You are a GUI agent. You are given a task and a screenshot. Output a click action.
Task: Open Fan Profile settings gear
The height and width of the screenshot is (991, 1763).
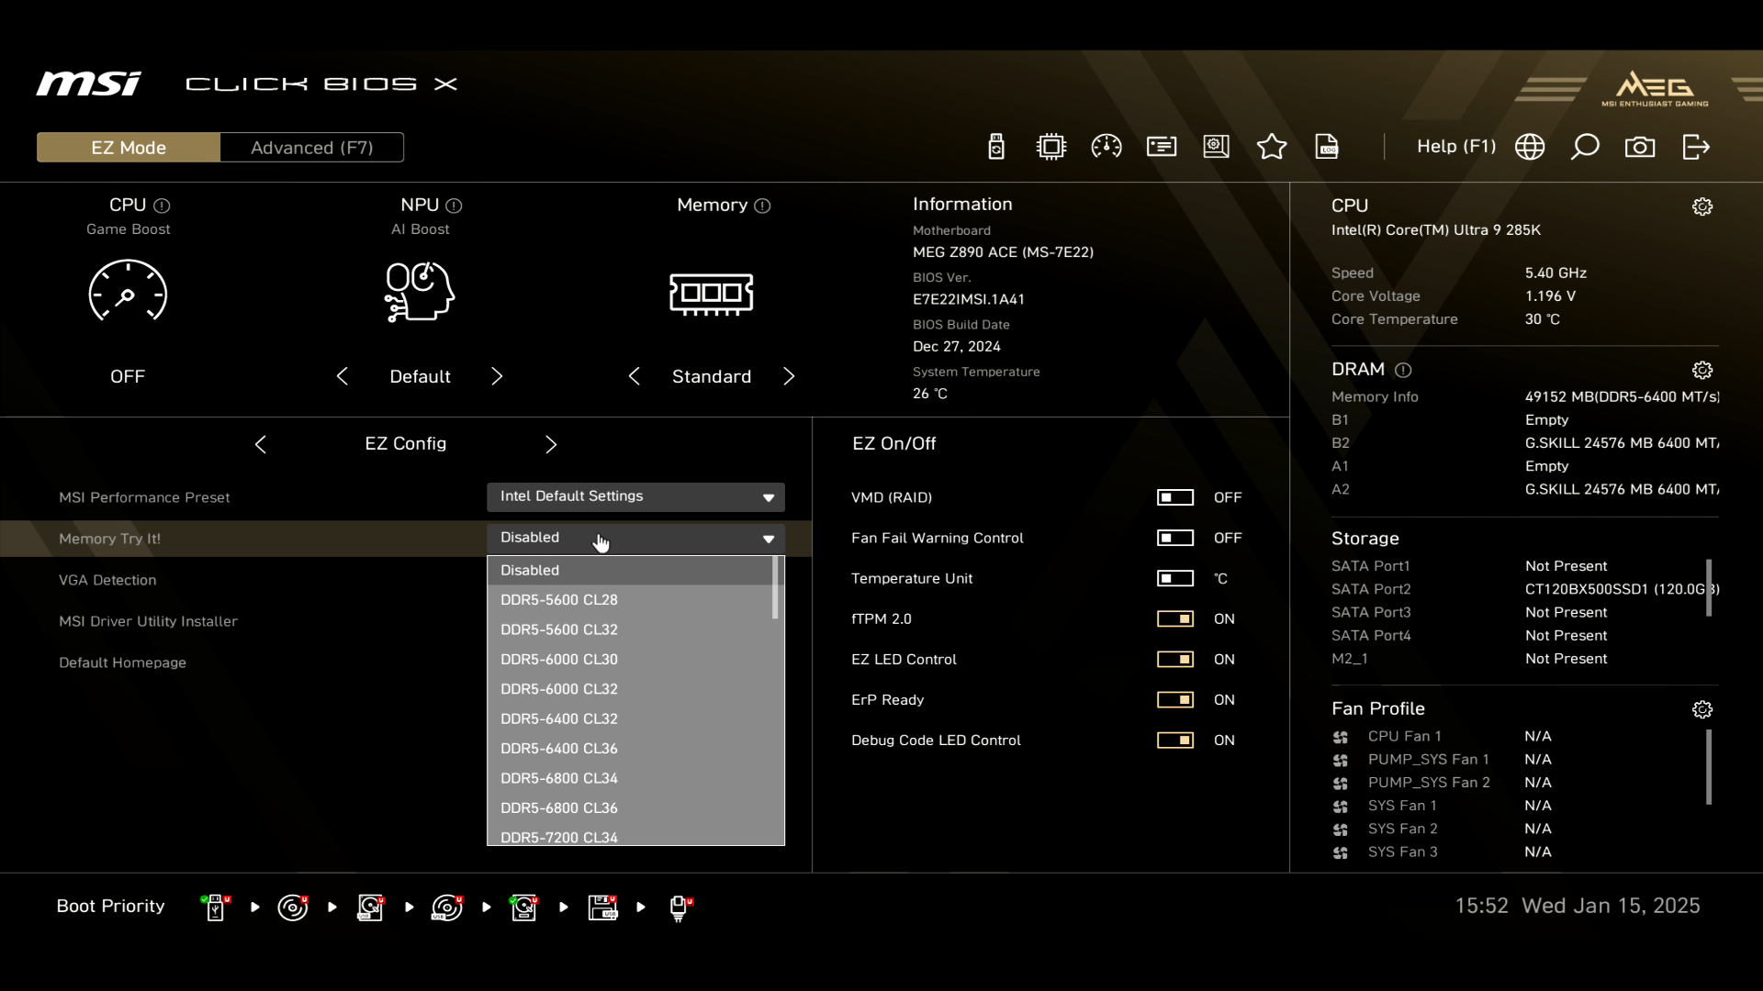(1702, 709)
